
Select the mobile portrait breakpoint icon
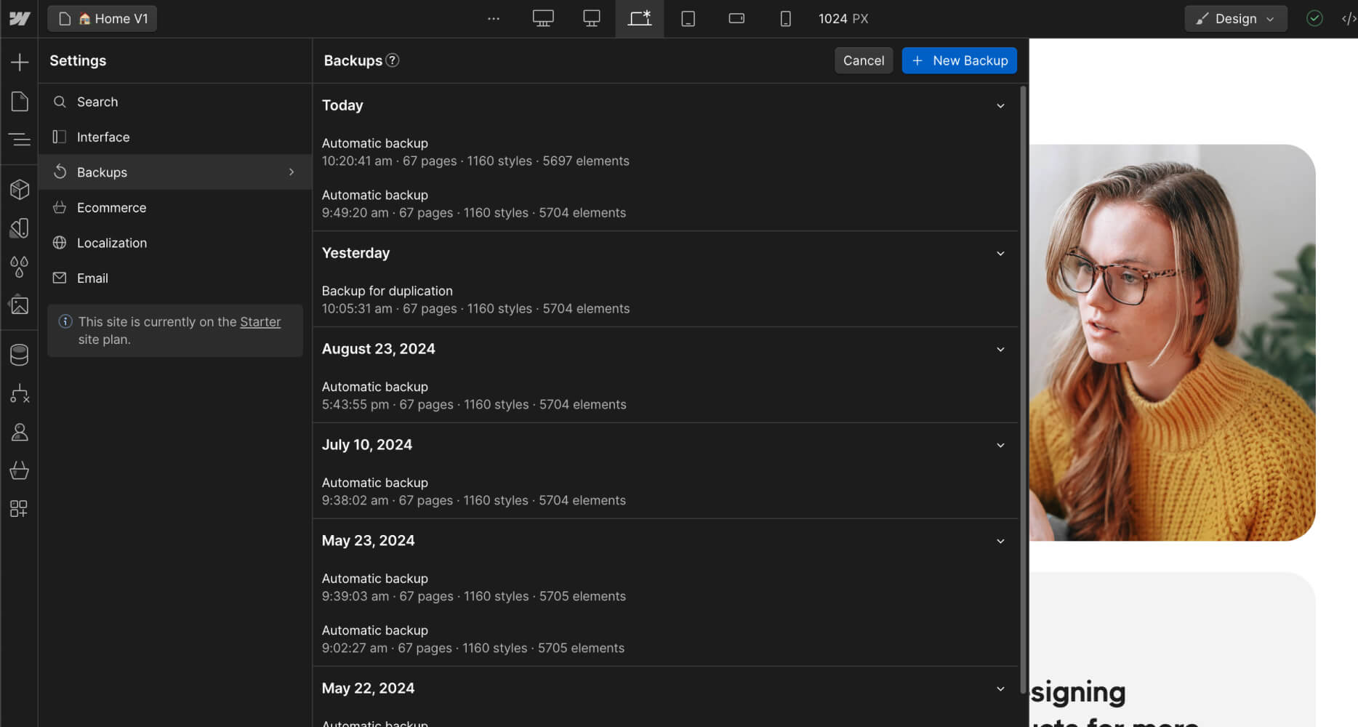click(785, 18)
